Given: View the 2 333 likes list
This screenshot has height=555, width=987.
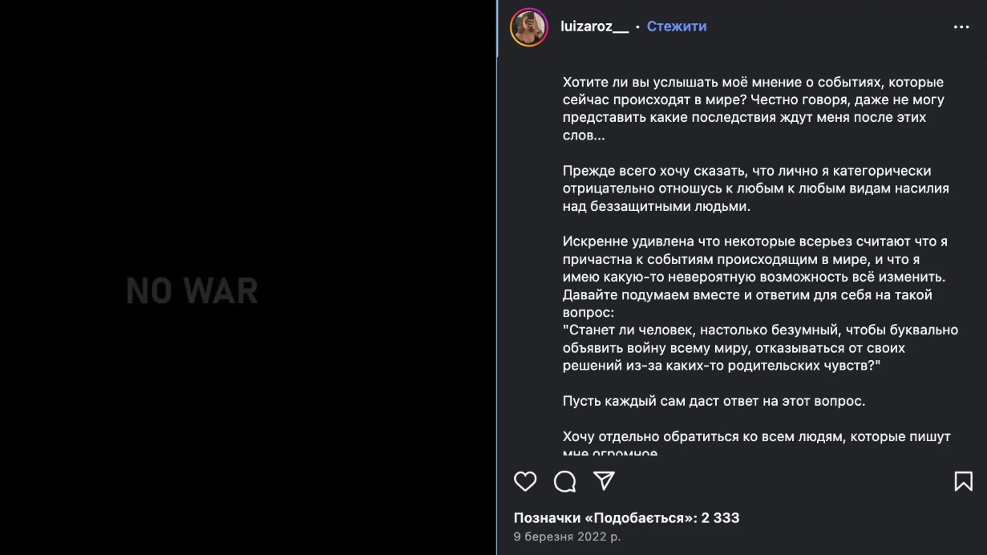Looking at the screenshot, I should (x=626, y=518).
